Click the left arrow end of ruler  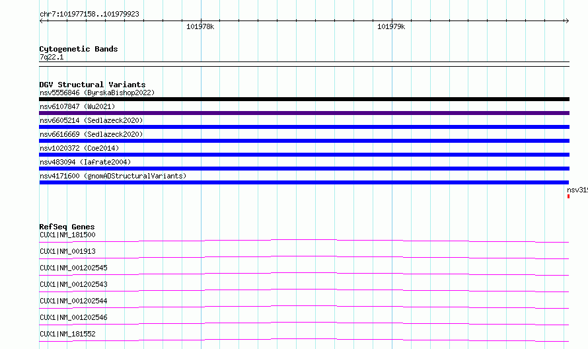(x=42, y=20)
